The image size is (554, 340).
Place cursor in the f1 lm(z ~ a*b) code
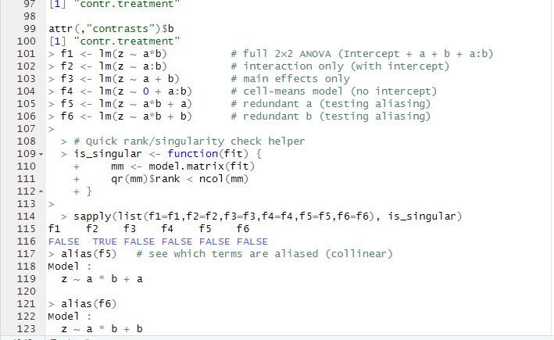(127, 53)
